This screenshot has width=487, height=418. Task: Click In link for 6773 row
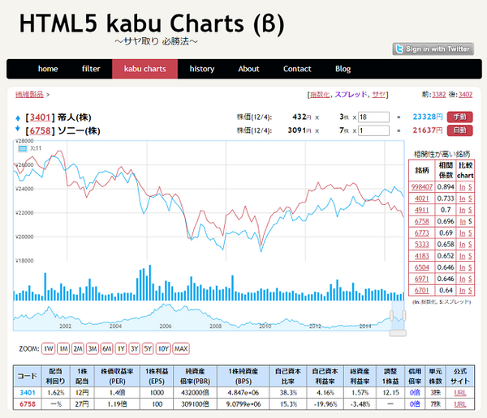tap(463, 232)
